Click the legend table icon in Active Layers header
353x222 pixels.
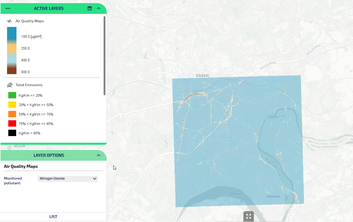pos(90,9)
